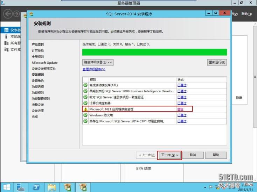Viewport: 257px width, 192px height.
Task: Select Microsoft Update step in sidebar
Action: pyautogui.click(x=44, y=63)
